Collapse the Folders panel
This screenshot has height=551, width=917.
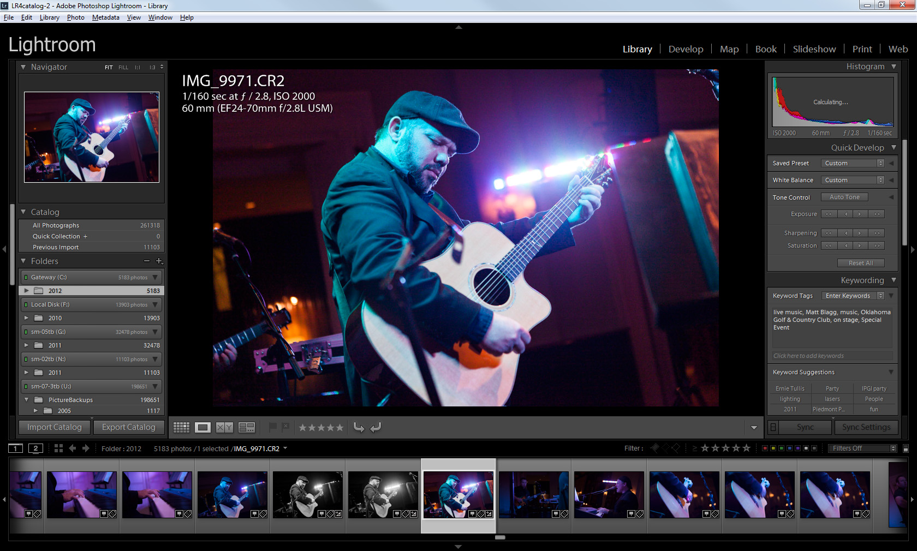[x=23, y=261]
